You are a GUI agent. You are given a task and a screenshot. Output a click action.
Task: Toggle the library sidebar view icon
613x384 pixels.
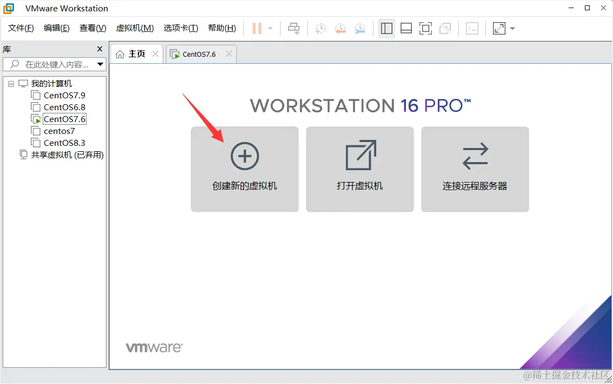[x=387, y=28]
